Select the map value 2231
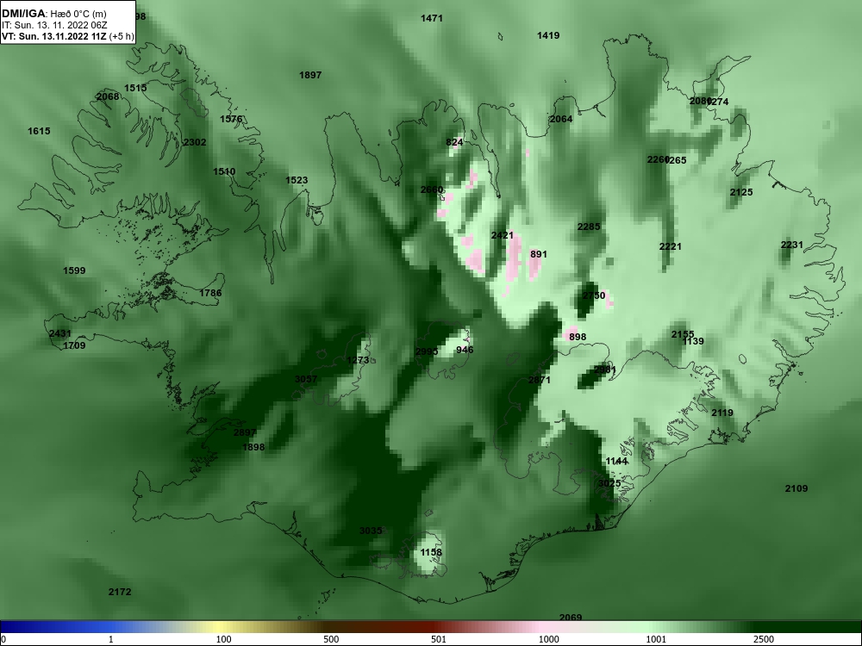Image resolution: width=862 pixels, height=646 pixels. coord(791,245)
